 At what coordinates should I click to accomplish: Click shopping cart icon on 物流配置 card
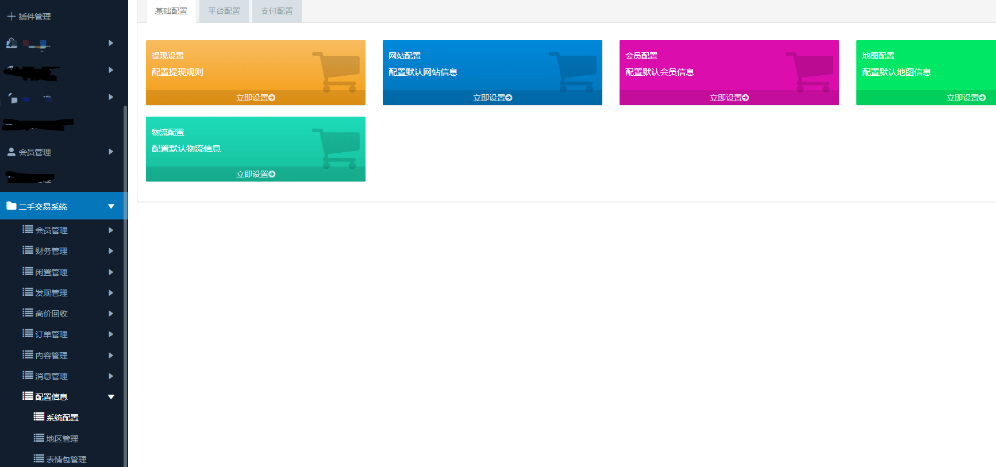point(336,149)
